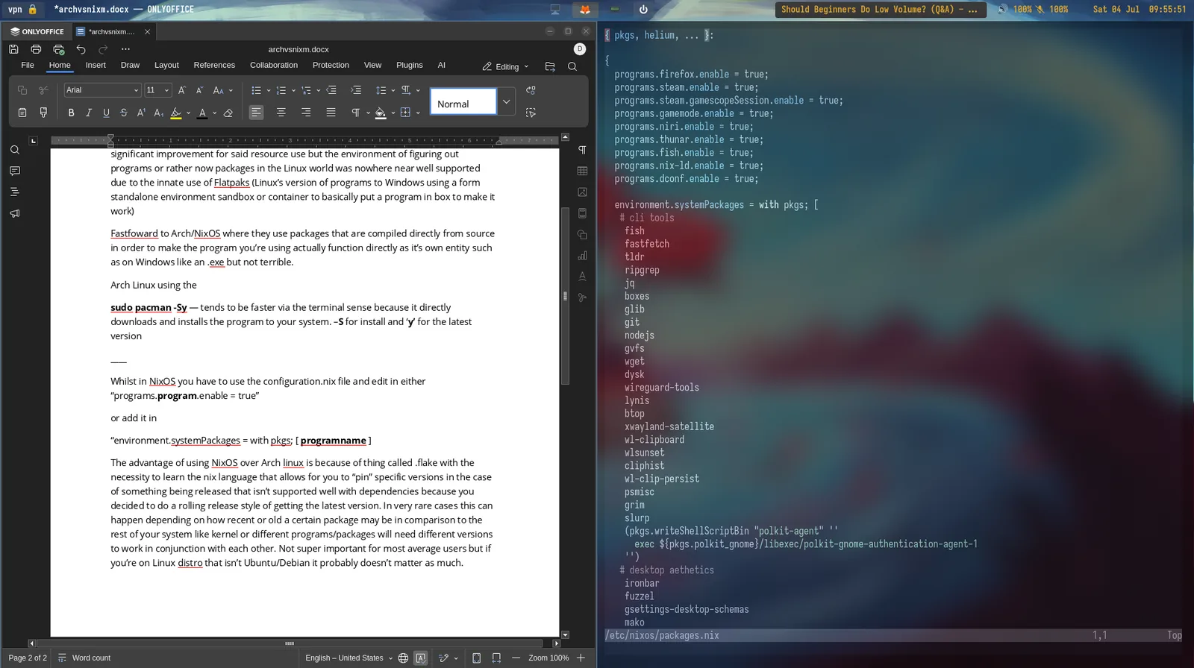Switch to the Plugins tab
This screenshot has height=668, width=1194.
[410, 65]
